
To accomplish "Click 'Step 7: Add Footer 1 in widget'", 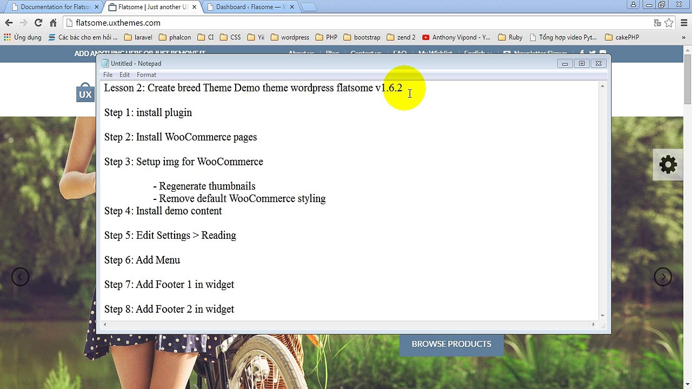I will tap(169, 284).
